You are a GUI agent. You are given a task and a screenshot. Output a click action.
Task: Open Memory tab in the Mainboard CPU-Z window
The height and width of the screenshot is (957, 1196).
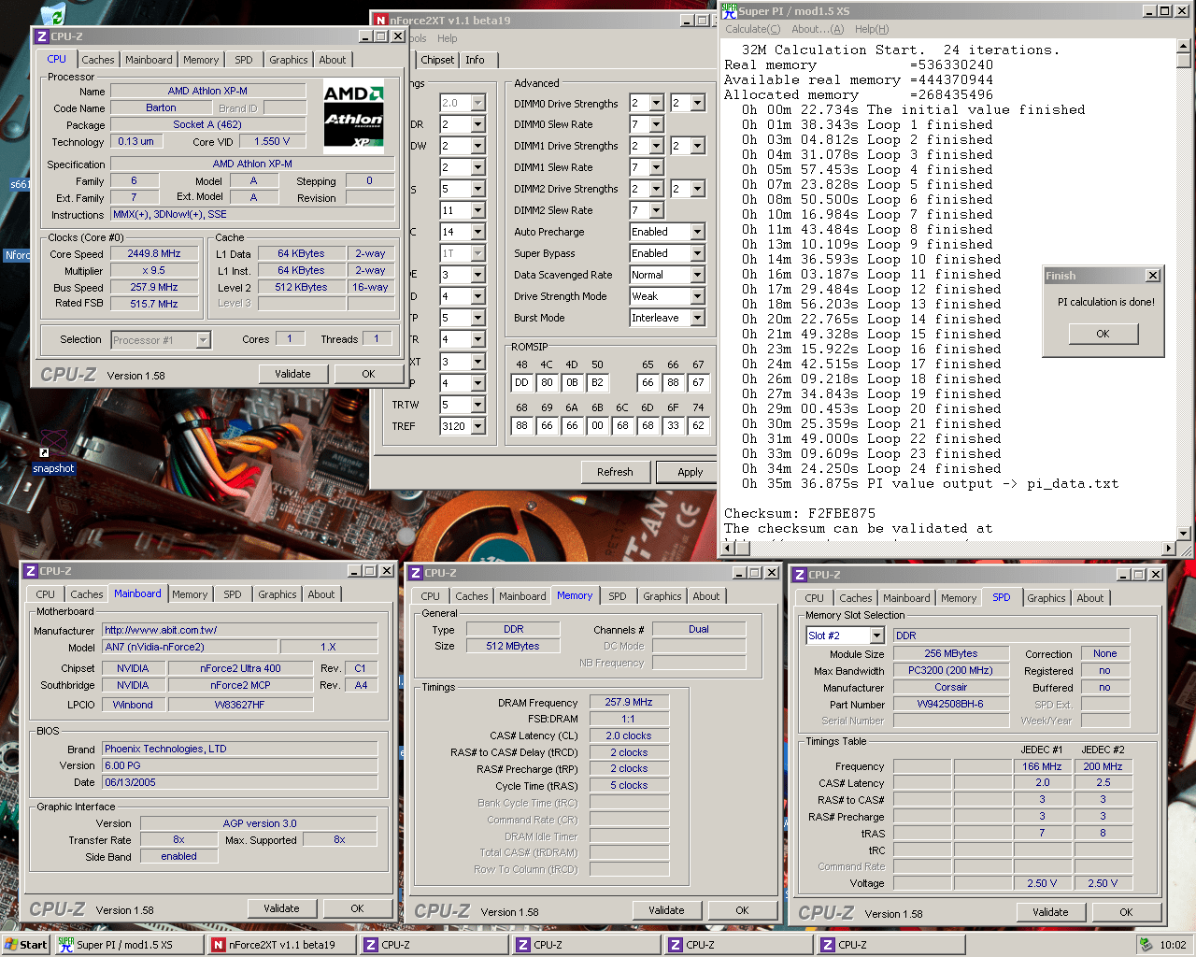190,594
